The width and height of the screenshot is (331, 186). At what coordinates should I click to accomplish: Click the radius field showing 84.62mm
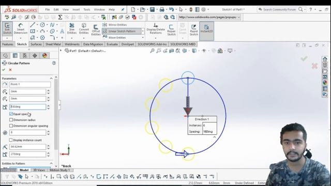27,147
